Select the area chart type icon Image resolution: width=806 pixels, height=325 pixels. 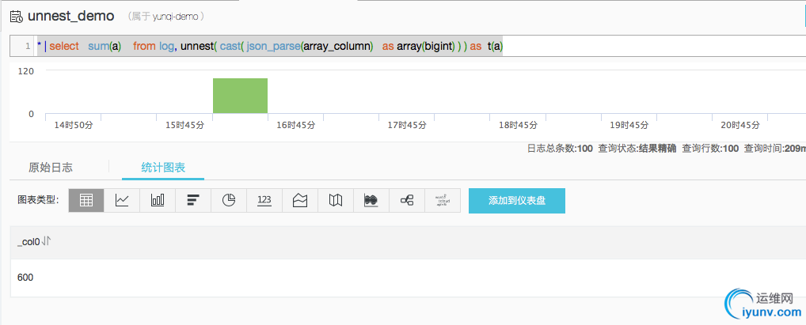click(300, 200)
